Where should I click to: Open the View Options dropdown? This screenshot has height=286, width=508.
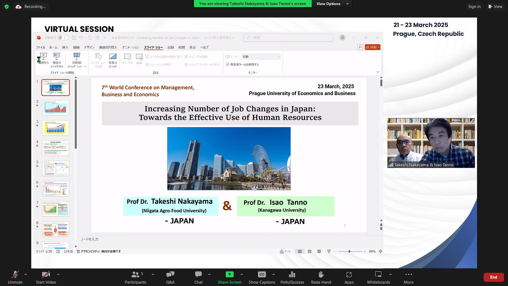(331, 4)
